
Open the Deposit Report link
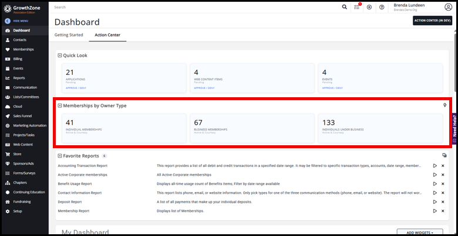pos(70,201)
